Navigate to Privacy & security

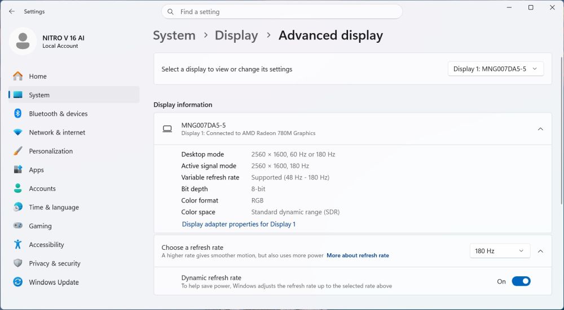click(x=74, y=263)
